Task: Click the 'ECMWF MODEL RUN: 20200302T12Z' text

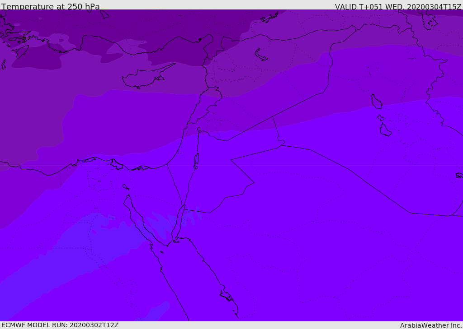Action: (60, 325)
